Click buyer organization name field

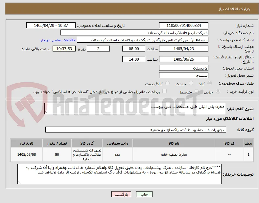[134, 32]
